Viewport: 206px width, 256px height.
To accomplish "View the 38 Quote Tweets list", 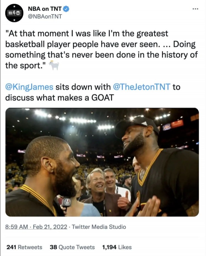I will [72, 247].
